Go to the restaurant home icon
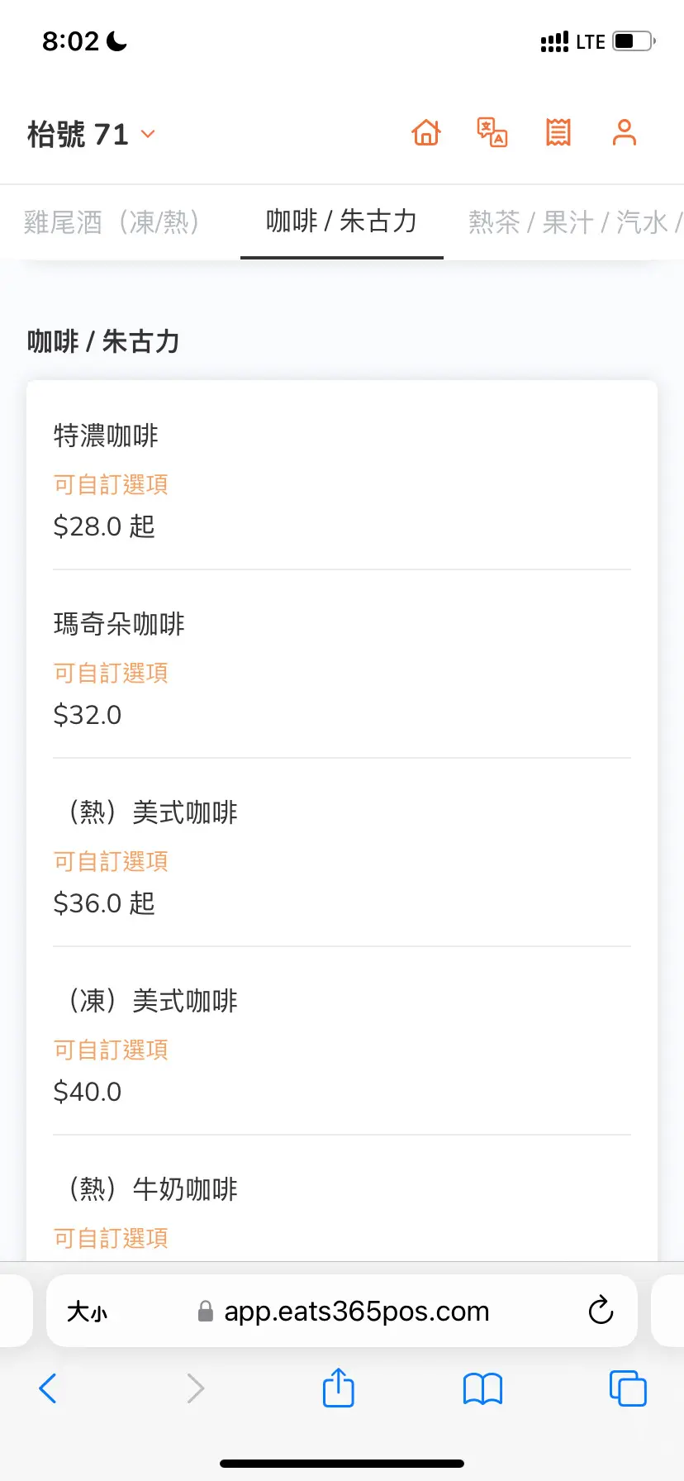The image size is (684, 1481). point(426,132)
